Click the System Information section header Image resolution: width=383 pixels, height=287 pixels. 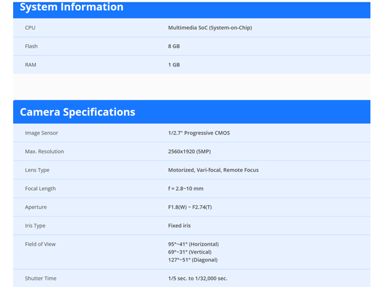[x=72, y=8]
